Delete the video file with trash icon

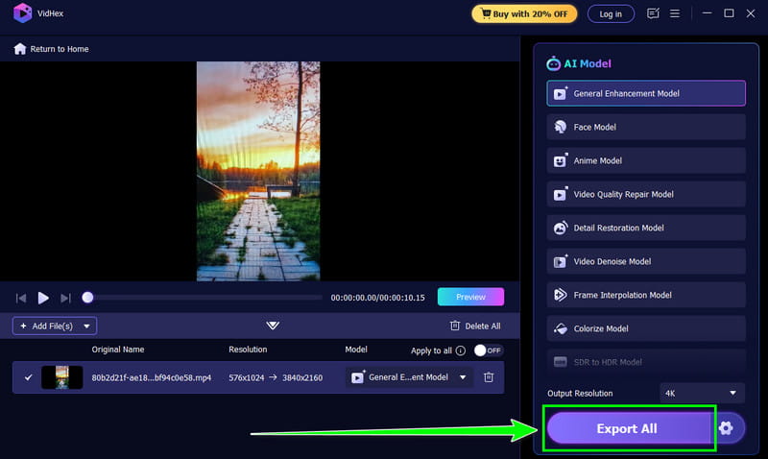pos(489,377)
